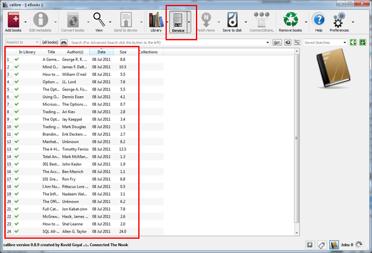The width and height of the screenshot is (372, 253).
Task: Click the green arrow saved search icon
Action: tap(353, 43)
